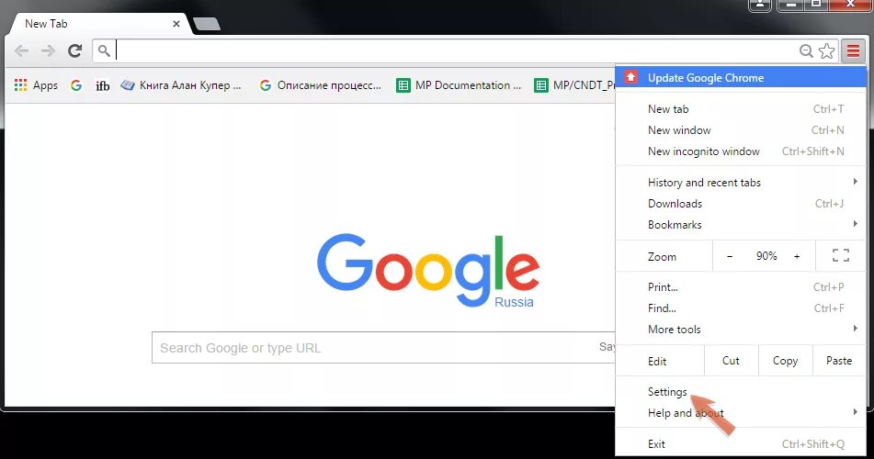The width and height of the screenshot is (874, 459).
Task: Click Paste in the Edit row
Action: point(839,361)
